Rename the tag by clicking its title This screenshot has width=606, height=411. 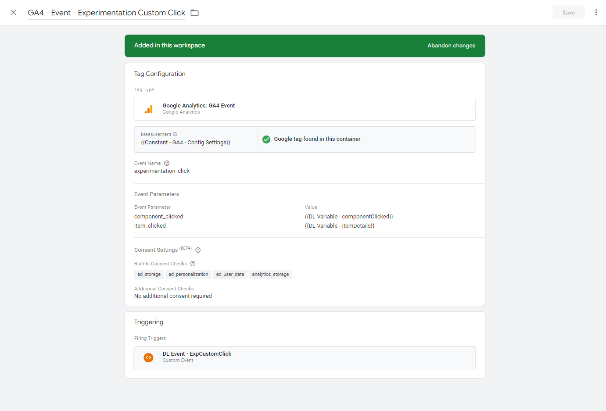[106, 13]
